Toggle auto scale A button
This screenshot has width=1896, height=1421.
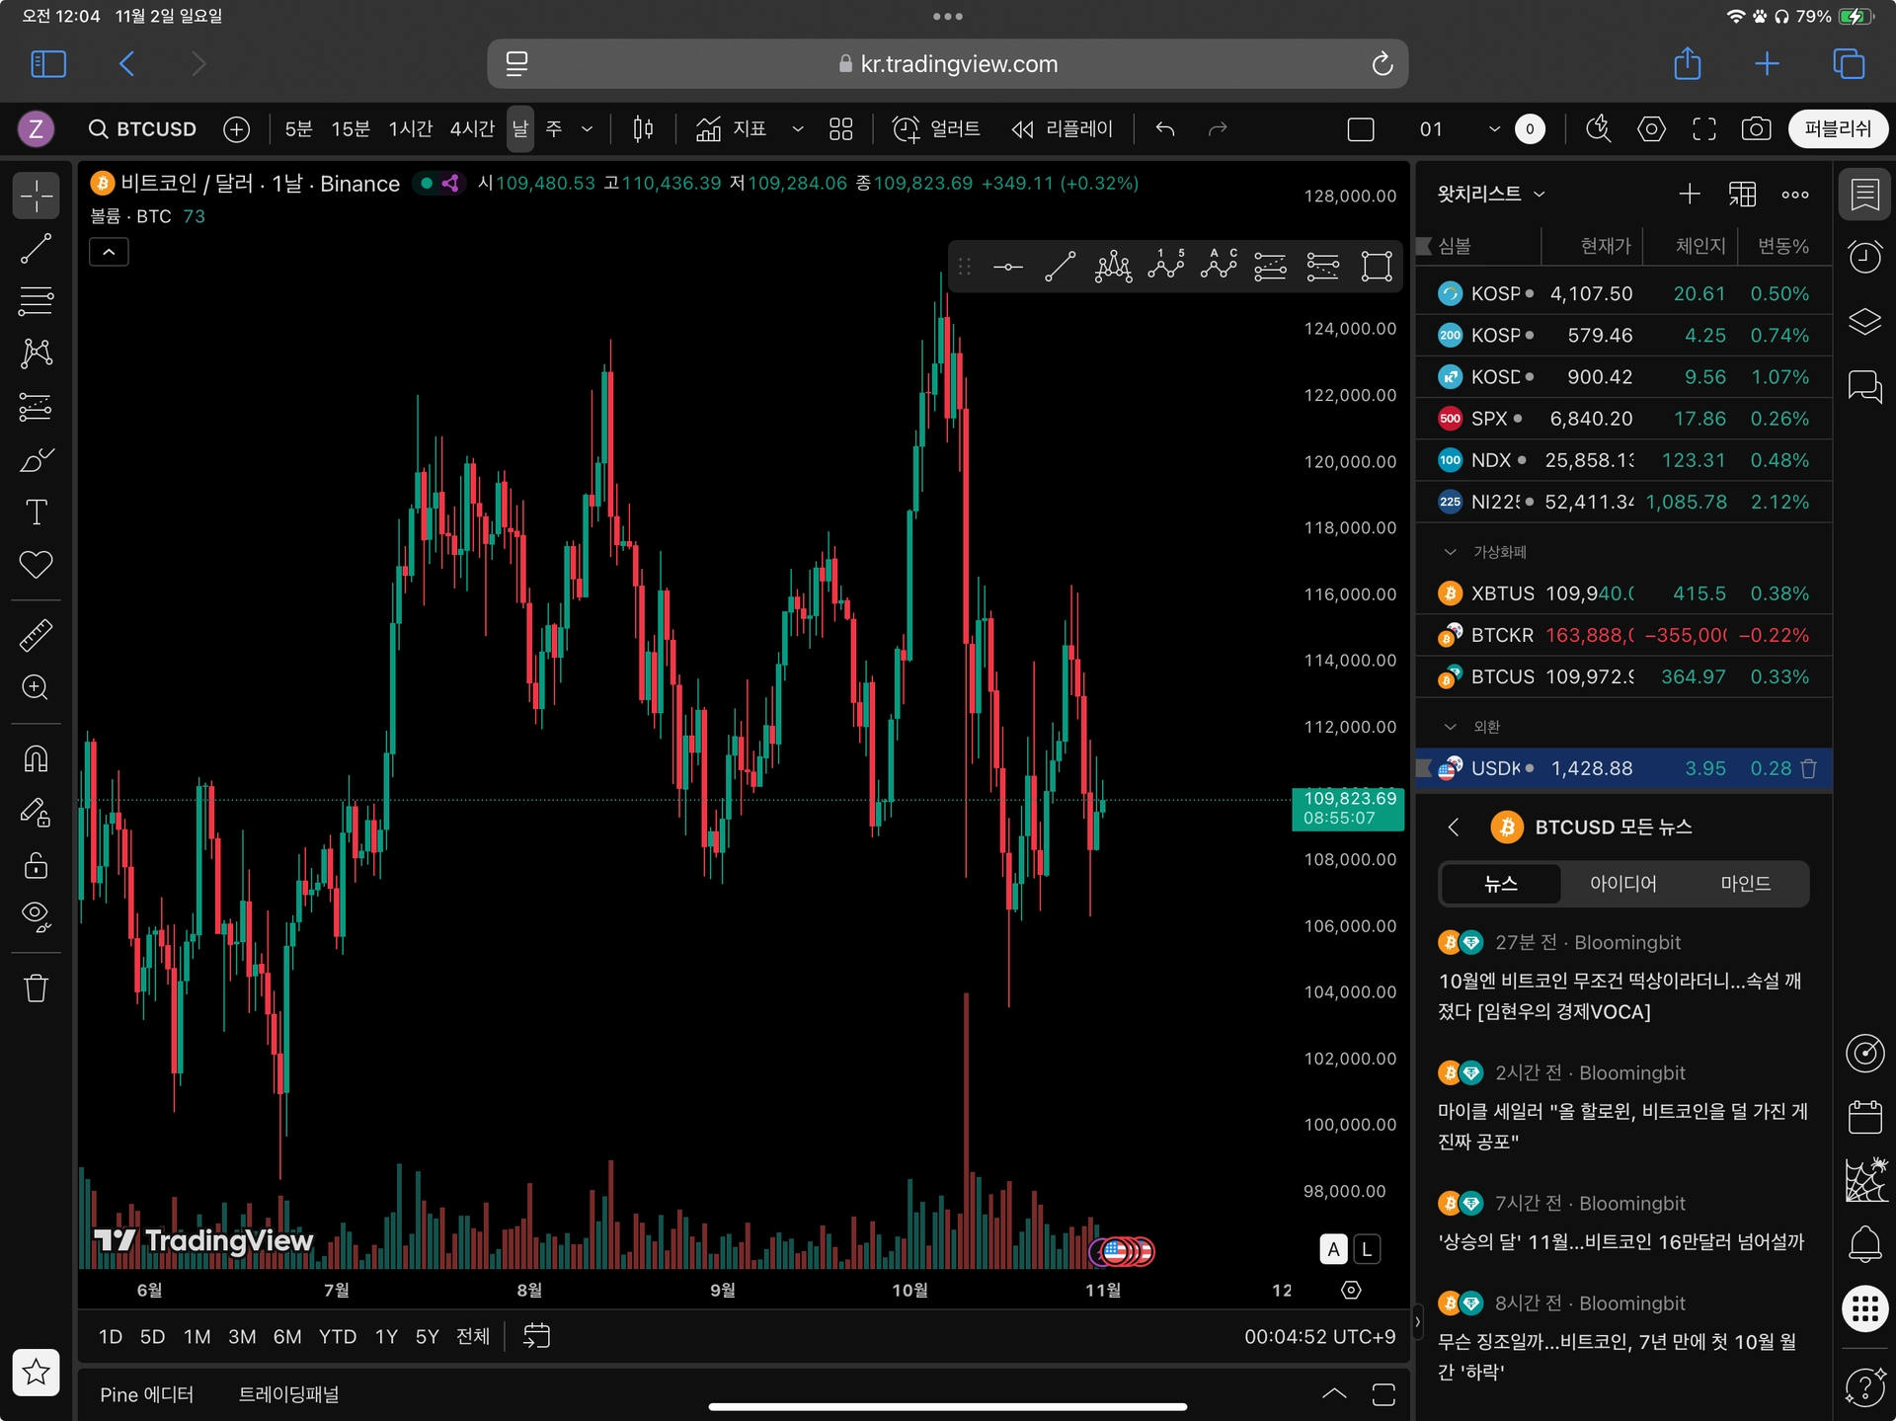pyautogui.click(x=1333, y=1249)
